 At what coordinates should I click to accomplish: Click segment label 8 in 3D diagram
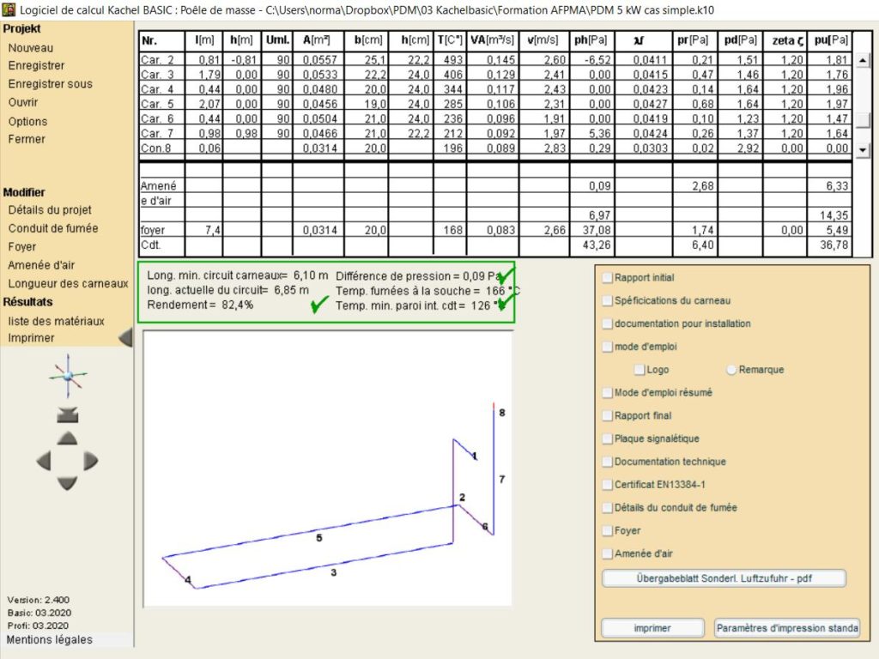(x=501, y=413)
